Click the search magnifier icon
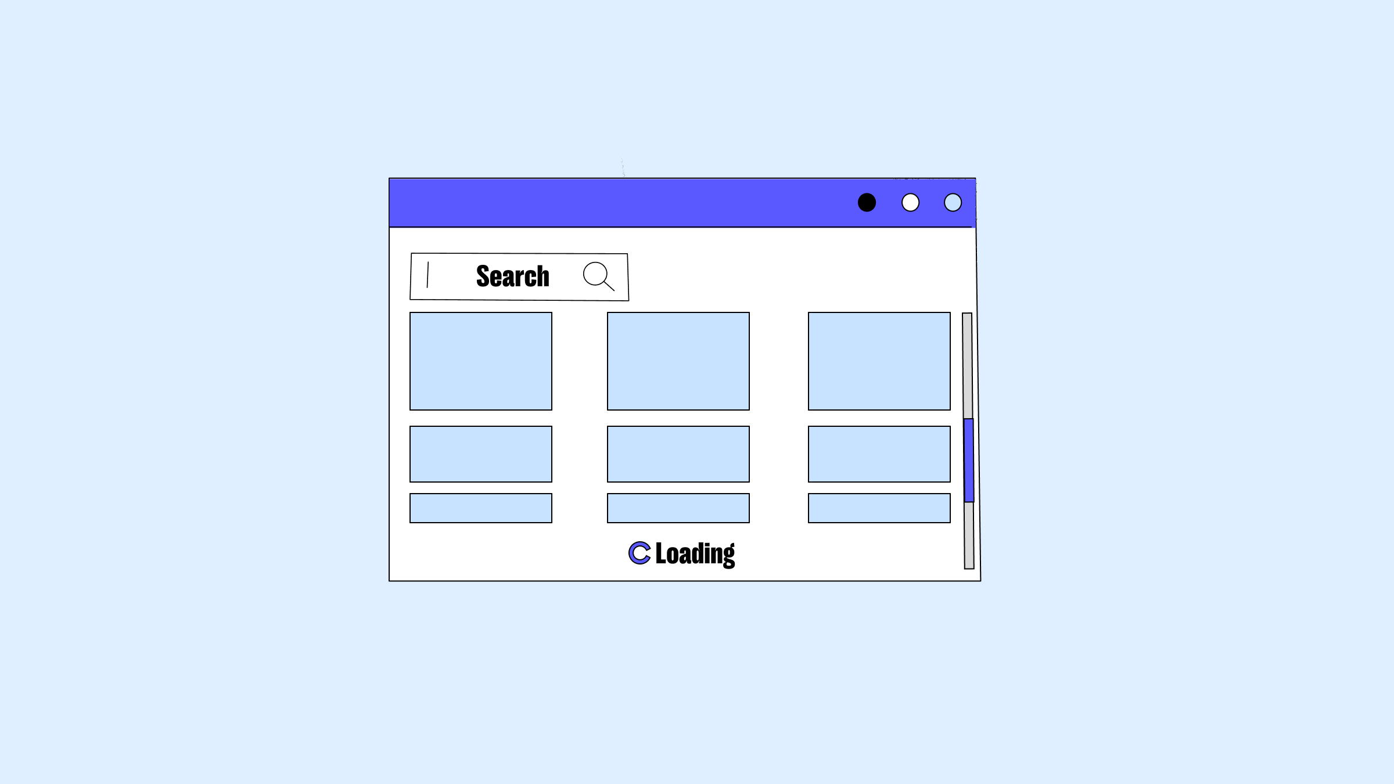Image resolution: width=1394 pixels, height=784 pixels. [597, 276]
